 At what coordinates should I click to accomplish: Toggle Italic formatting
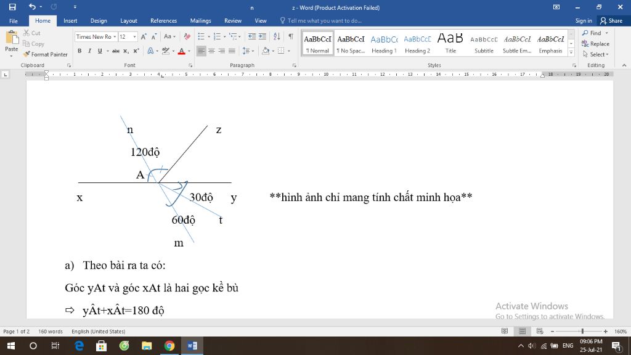click(x=89, y=51)
